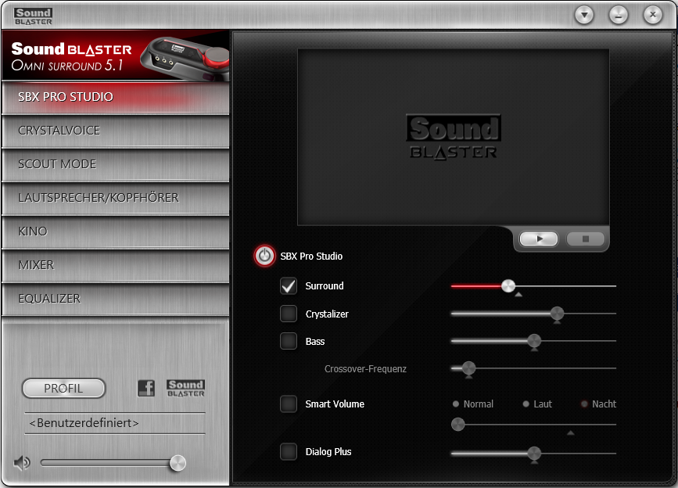The image size is (678, 488).
Task: Select the Laut smart volume option
Action: click(537, 404)
